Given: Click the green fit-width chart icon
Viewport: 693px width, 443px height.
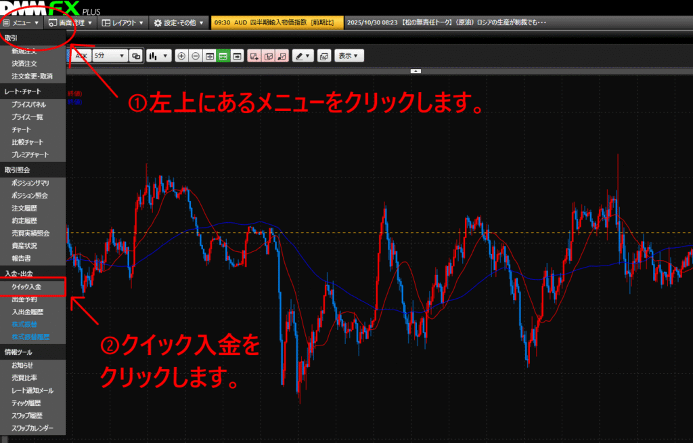Looking at the screenshot, I should (x=223, y=56).
